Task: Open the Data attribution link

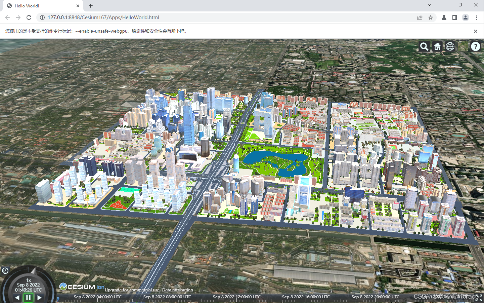Action: (178, 290)
